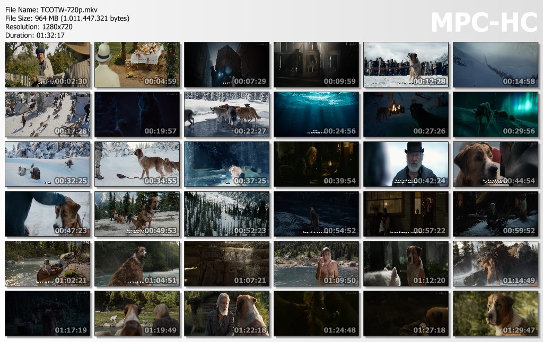Image resolution: width=543 pixels, height=342 pixels.
Task: Choose the still at 00:52:23
Action: (227, 214)
